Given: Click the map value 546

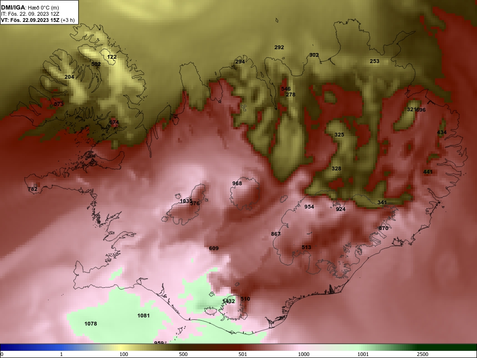Looking at the screenshot, I should click(286, 89).
